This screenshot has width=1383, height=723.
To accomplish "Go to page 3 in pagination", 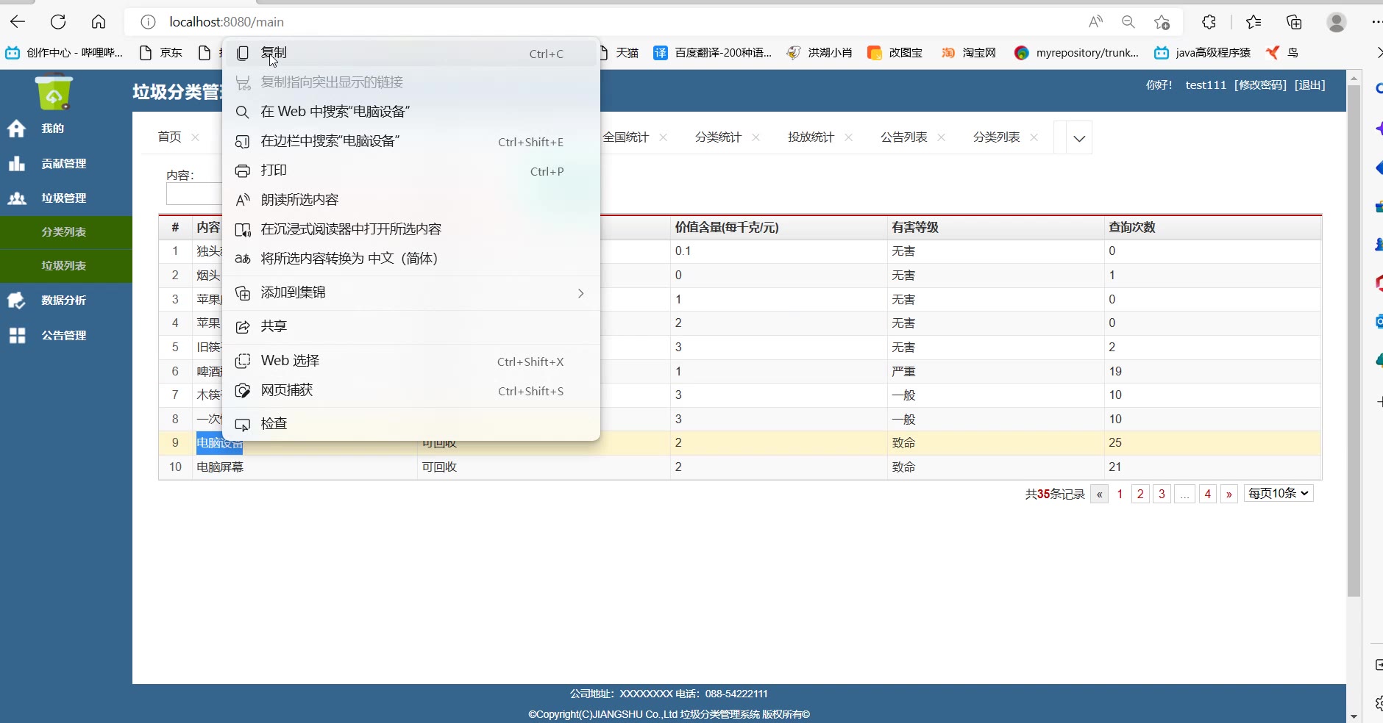I will [1162, 494].
